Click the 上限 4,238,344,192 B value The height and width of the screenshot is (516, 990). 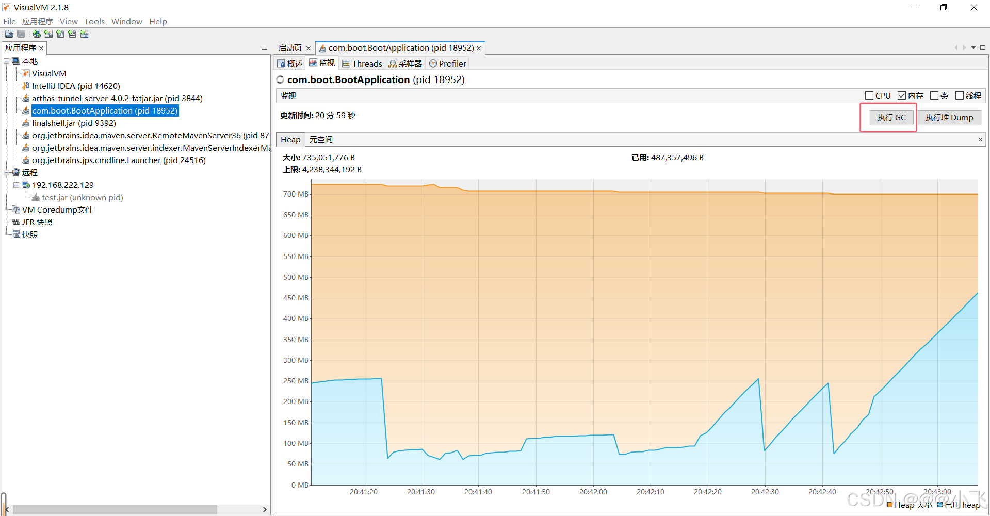pos(332,170)
